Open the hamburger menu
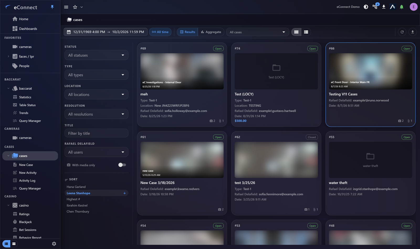Viewport: 420px width, 249px height. click(66, 7)
